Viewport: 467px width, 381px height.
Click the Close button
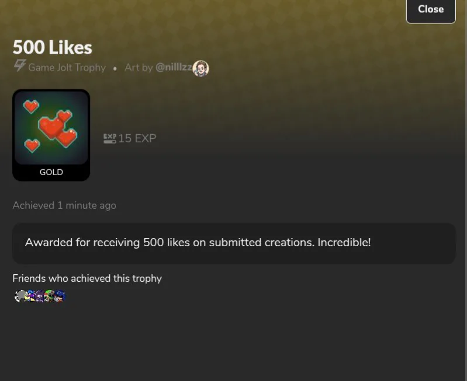click(x=431, y=10)
